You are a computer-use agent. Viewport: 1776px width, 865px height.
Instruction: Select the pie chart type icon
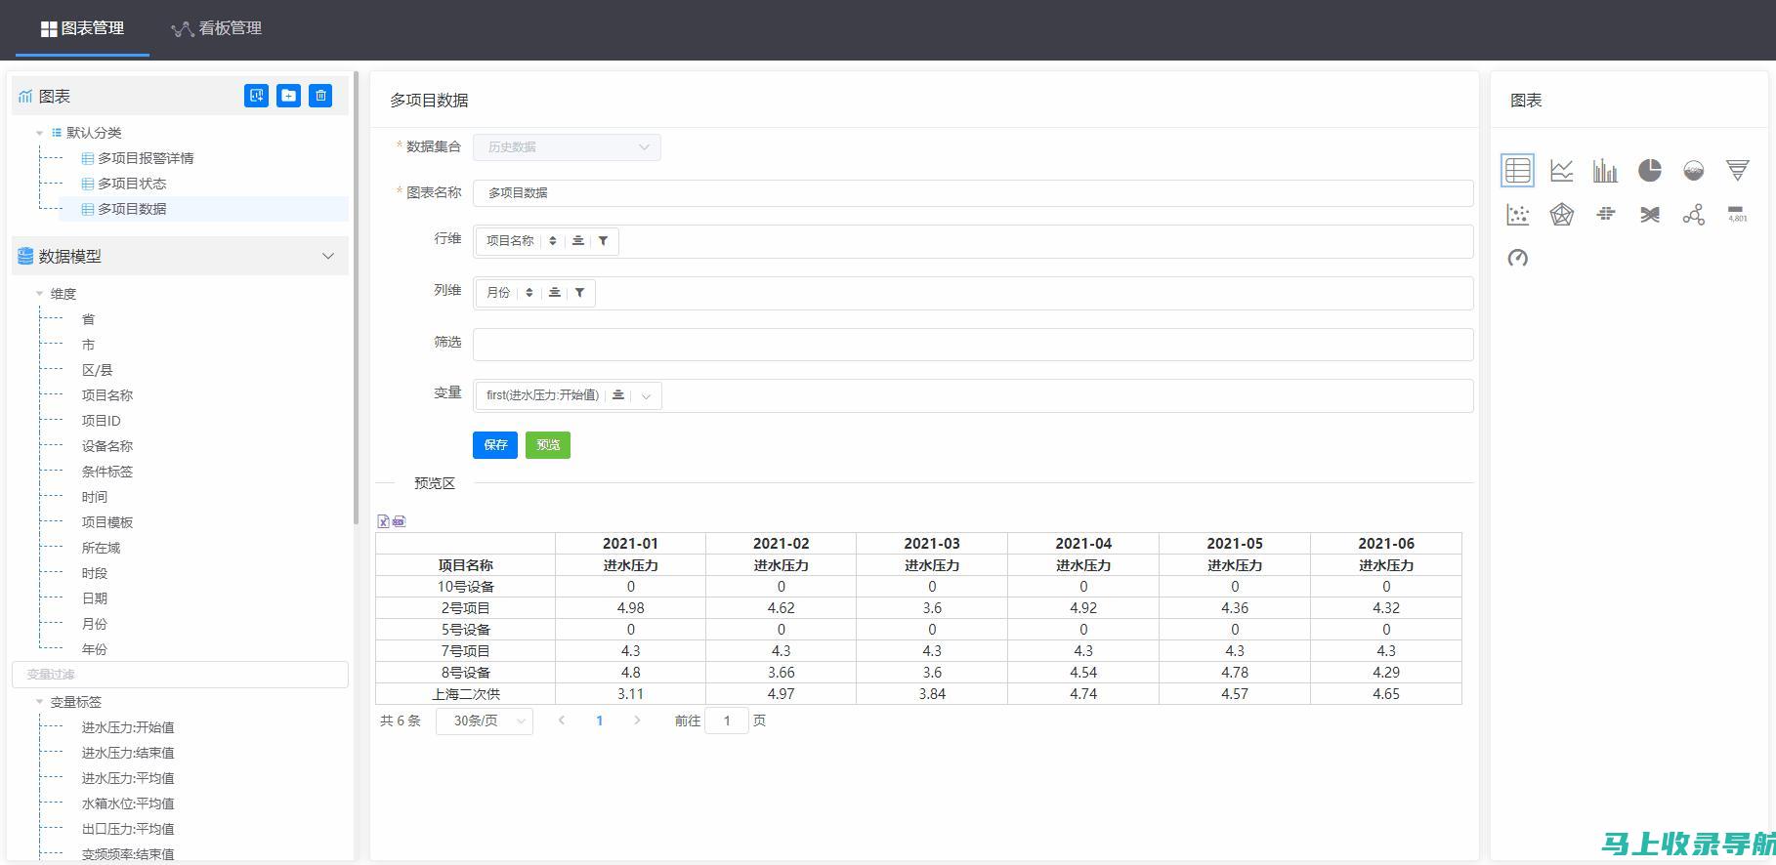(1649, 170)
